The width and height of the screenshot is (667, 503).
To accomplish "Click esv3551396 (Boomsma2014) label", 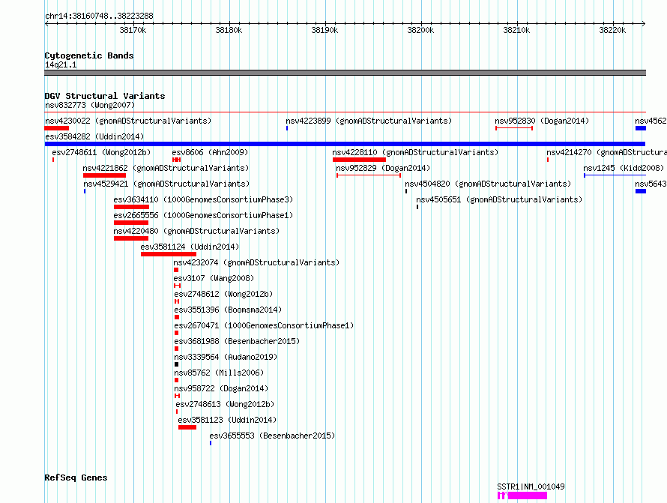I will 228,310.
